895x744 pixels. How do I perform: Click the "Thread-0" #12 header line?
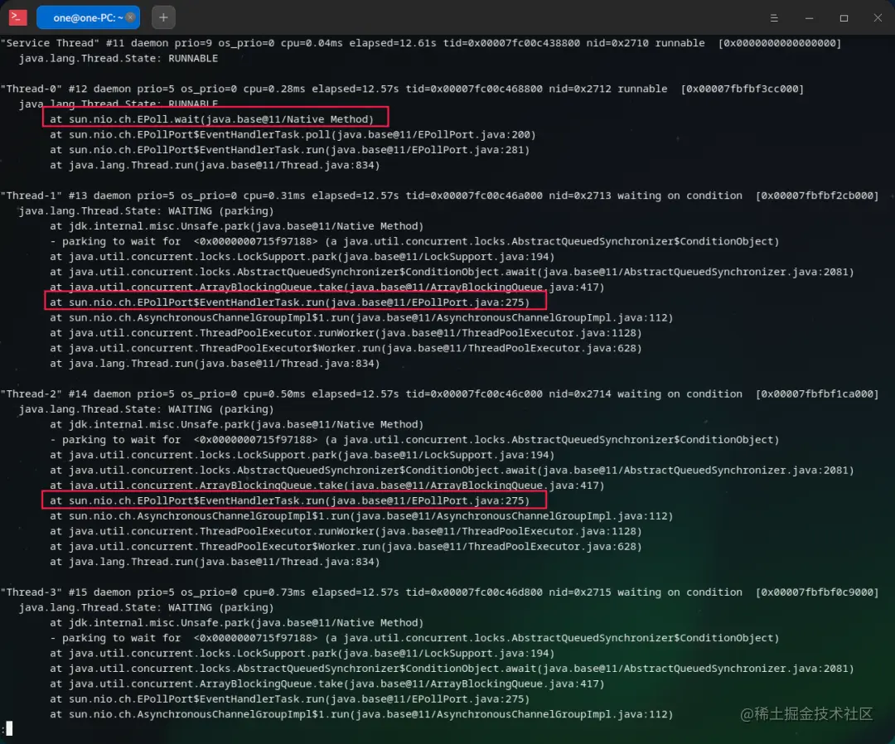[403, 89]
